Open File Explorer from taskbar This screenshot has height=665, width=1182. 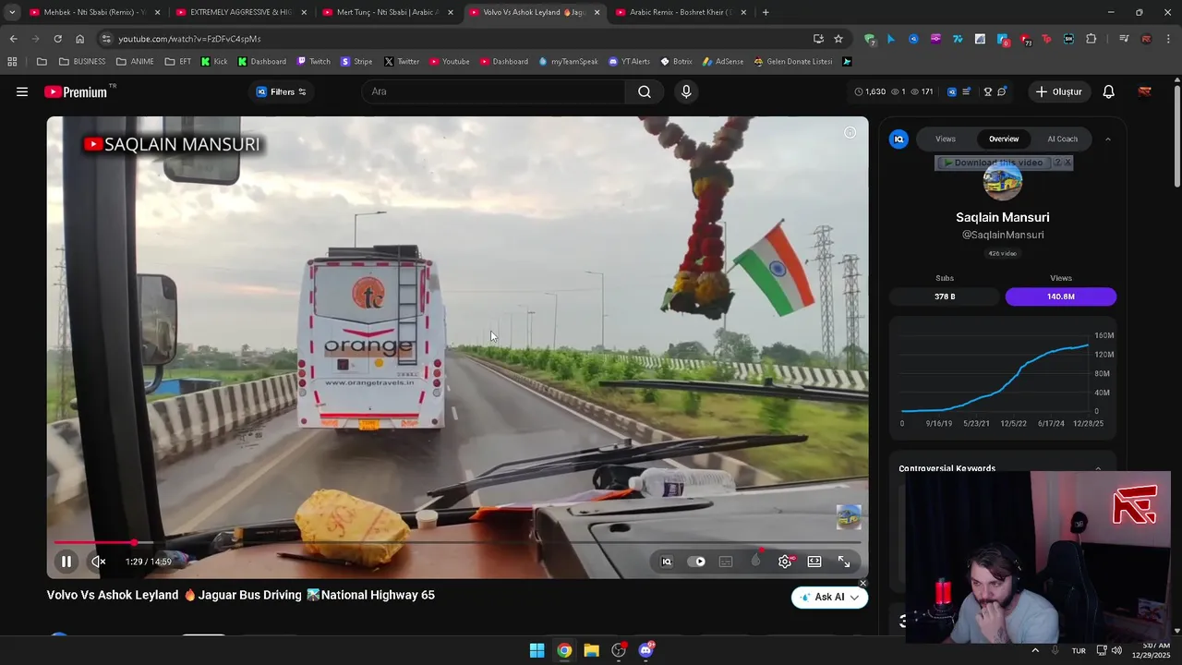(591, 650)
